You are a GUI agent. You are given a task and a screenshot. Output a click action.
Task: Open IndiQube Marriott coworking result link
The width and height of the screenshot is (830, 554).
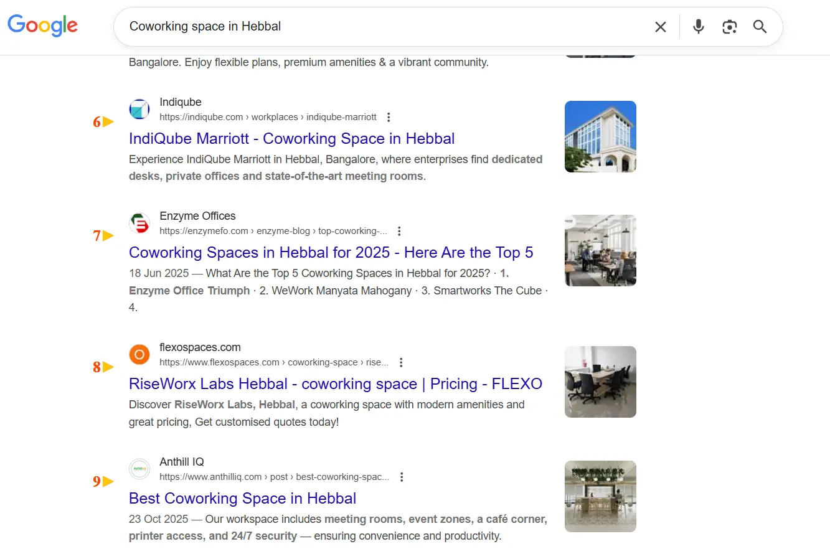coord(291,138)
